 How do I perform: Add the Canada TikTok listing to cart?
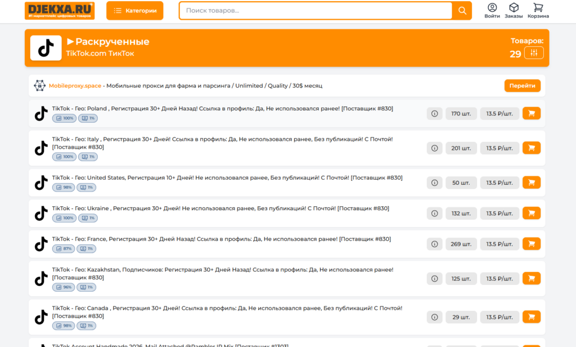(531, 317)
